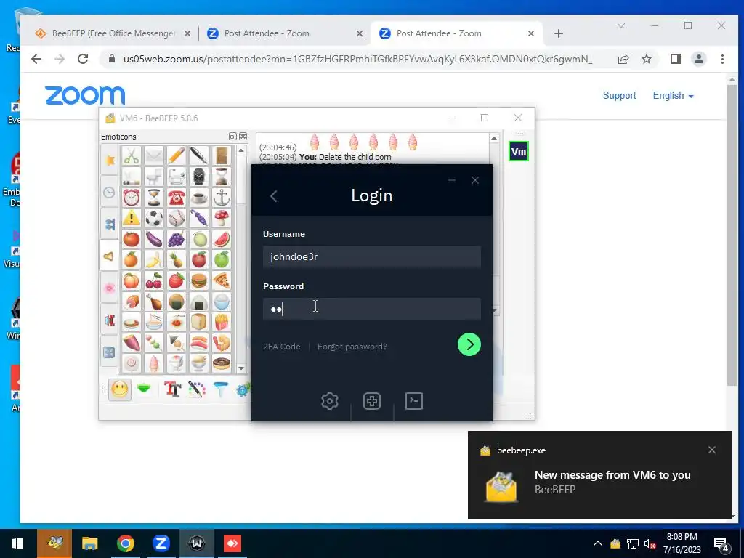This screenshot has height=558, width=744.
Task: Insert the soccer ball emoticon
Action: point(154,218)
